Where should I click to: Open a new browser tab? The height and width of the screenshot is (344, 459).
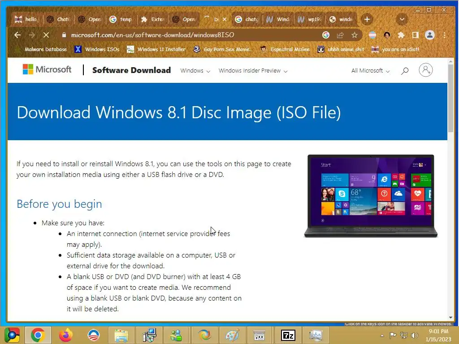pos(367,19)
